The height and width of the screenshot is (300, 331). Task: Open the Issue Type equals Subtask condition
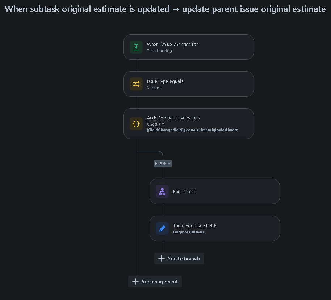click(189, 84)
